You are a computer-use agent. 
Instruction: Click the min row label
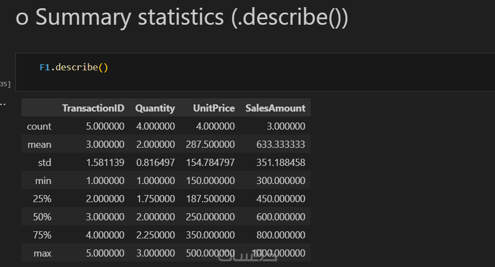(42, 181)
